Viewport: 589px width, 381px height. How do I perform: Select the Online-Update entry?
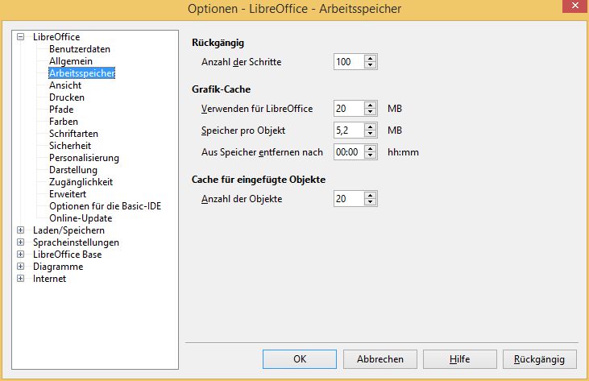tap(81, 218)
